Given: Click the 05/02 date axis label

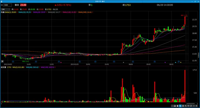Looking at the screenshot, I should click(x=148, y=64).
